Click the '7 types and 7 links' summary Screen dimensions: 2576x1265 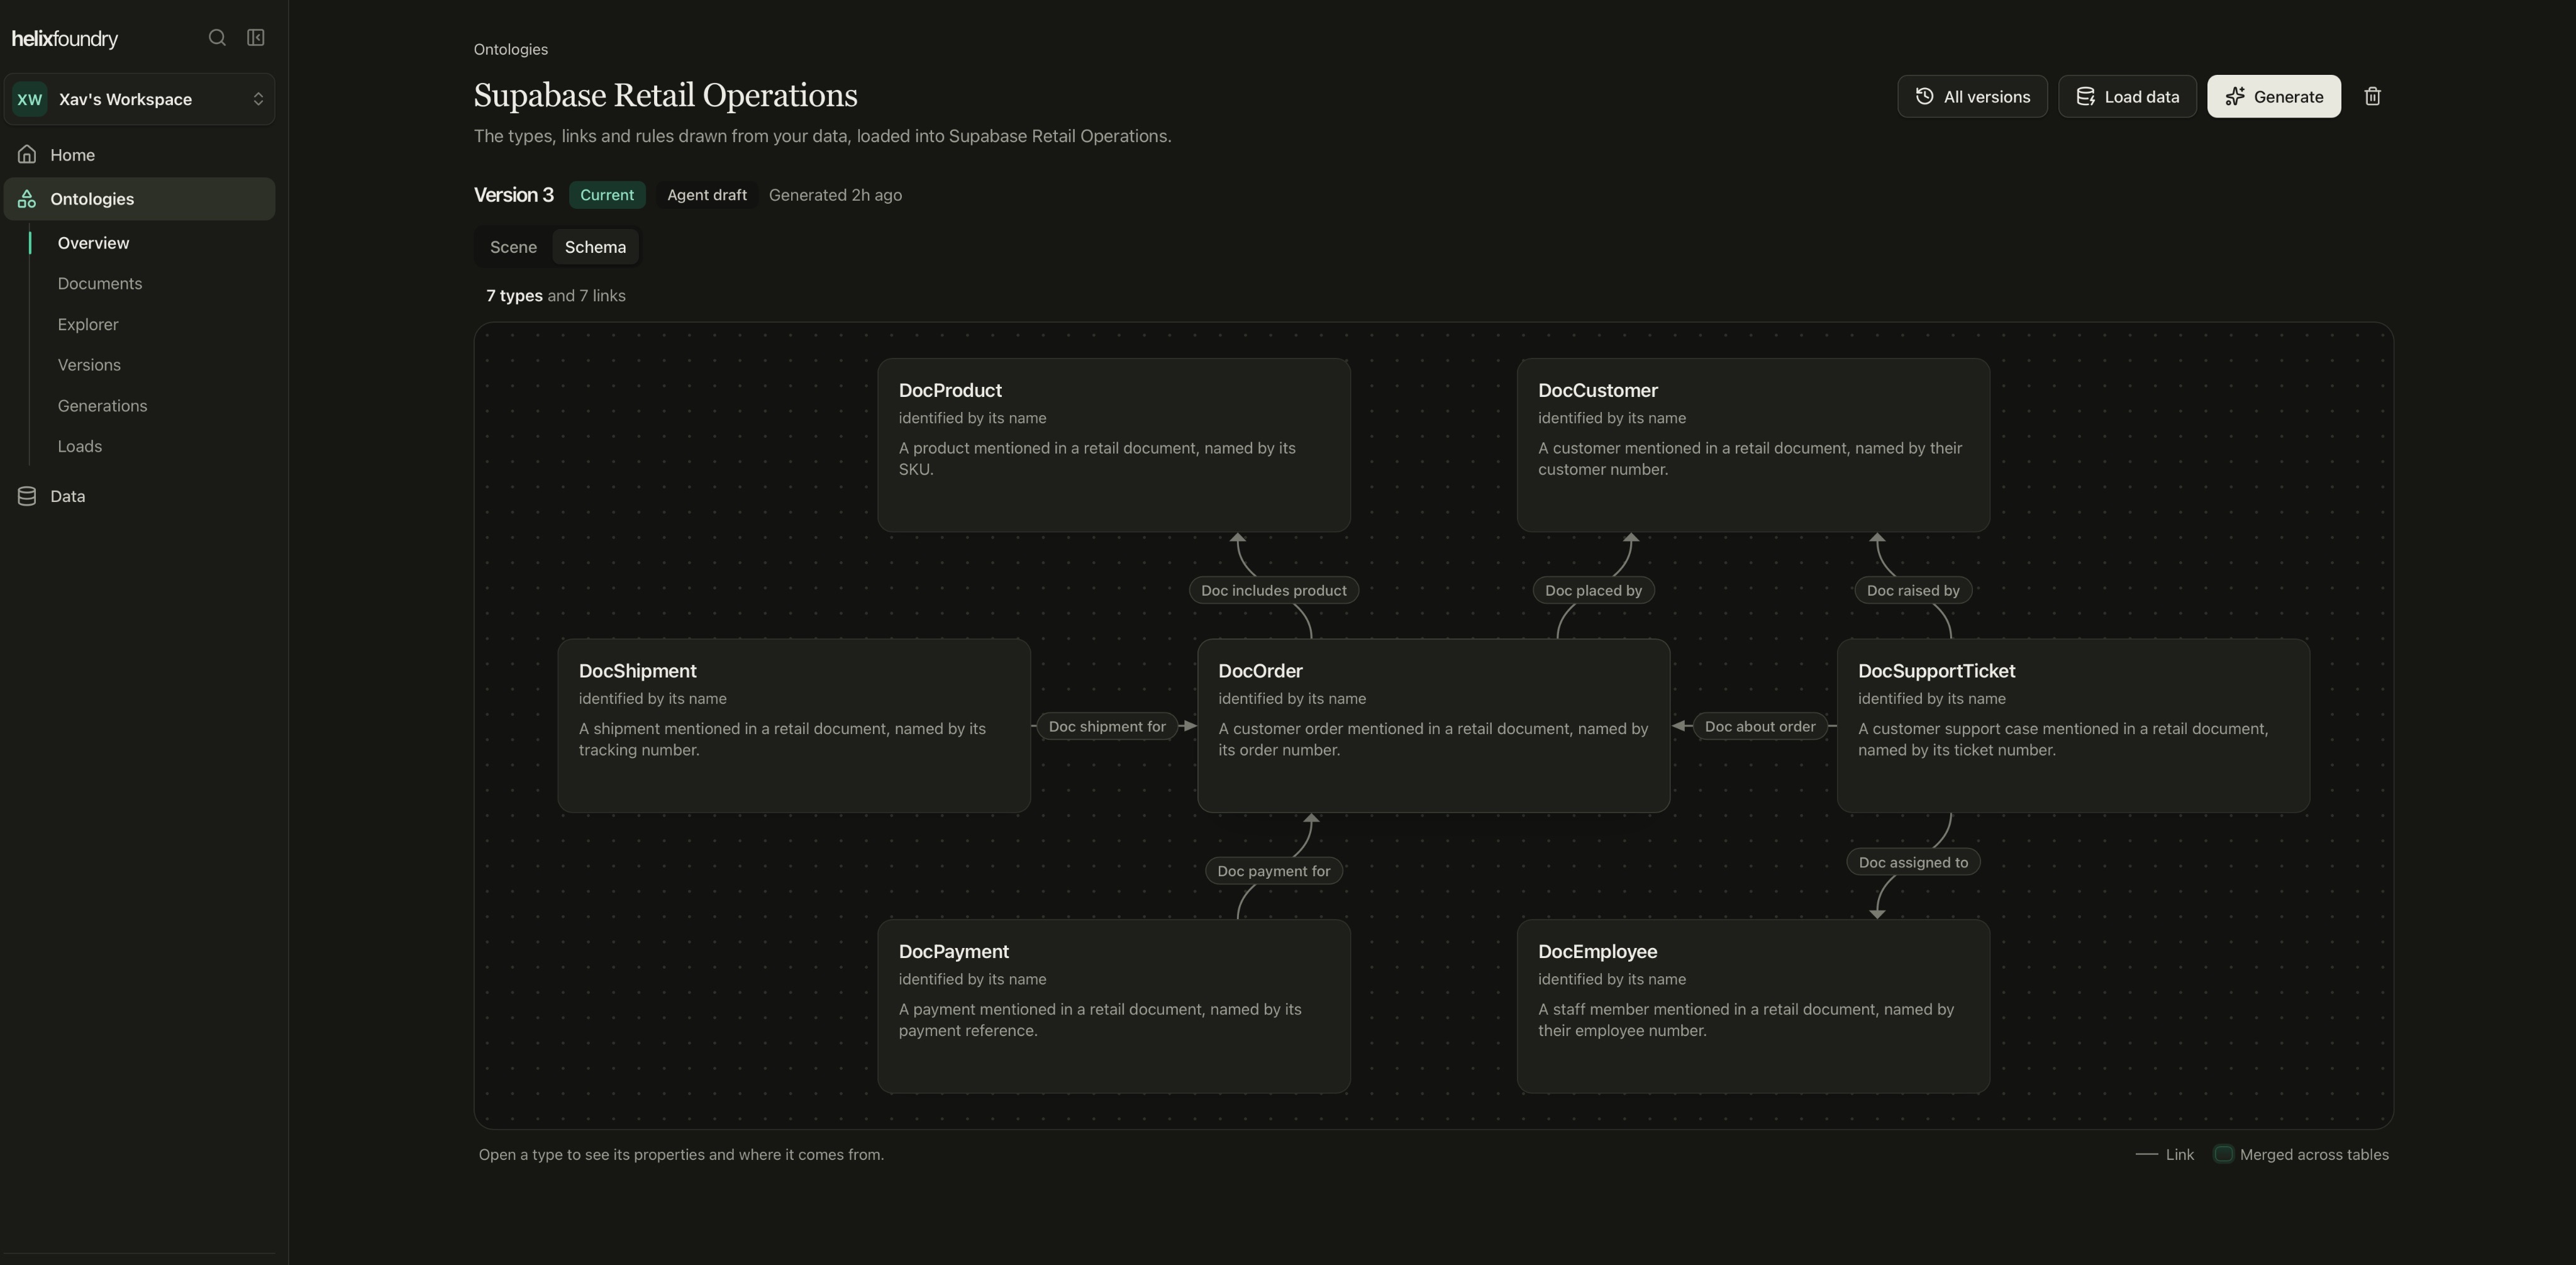(x=556, y=296)
